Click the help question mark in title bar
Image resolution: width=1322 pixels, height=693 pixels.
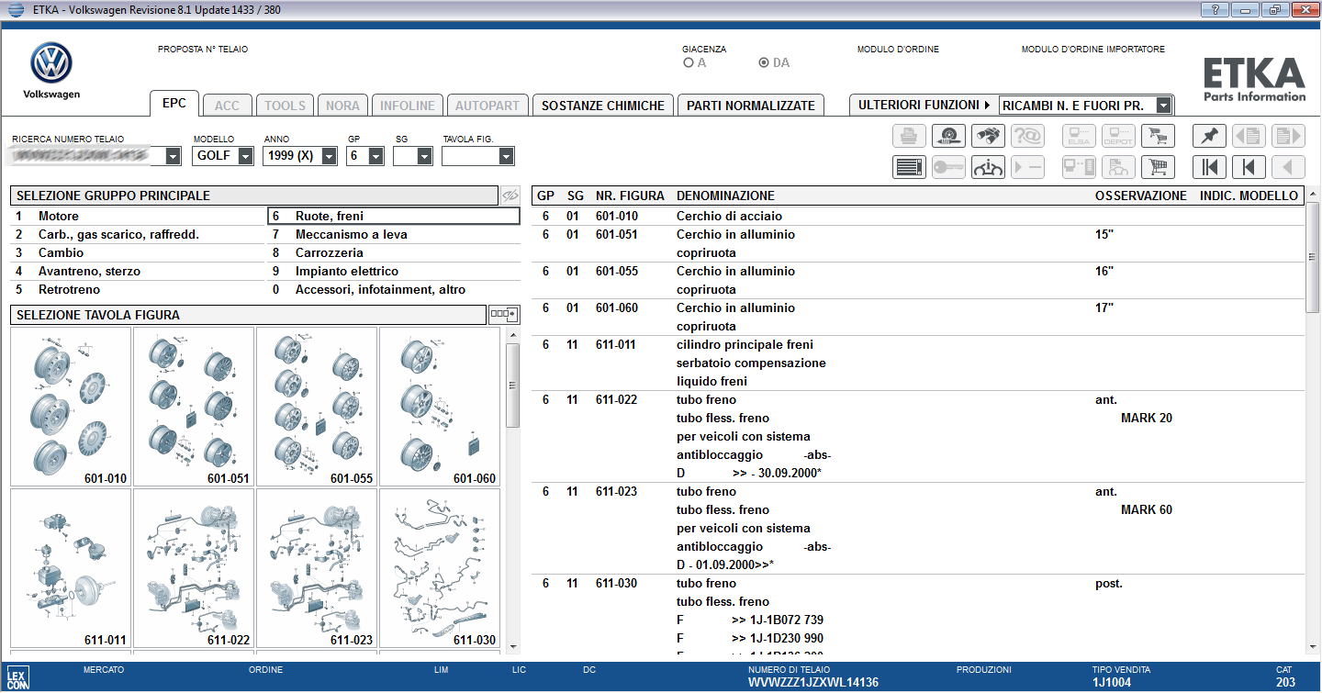pos(1215,9)
